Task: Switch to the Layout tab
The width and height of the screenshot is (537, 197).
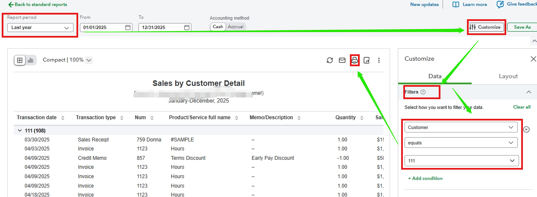Action: (x=508, y=76)
